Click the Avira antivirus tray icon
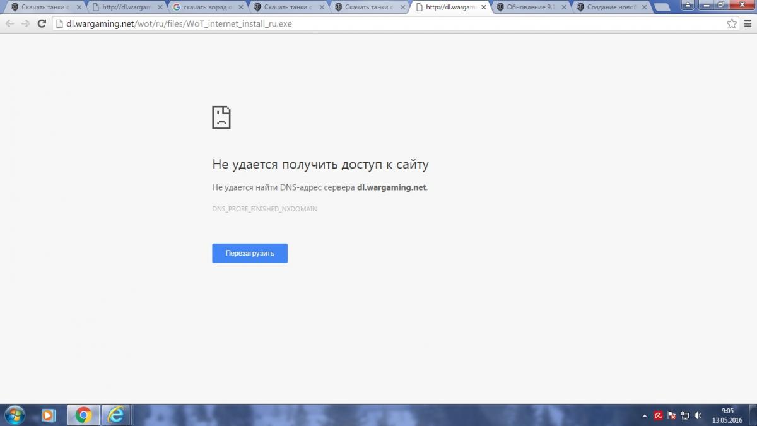Viewport: 757px width, 426px height. (657, 415)
